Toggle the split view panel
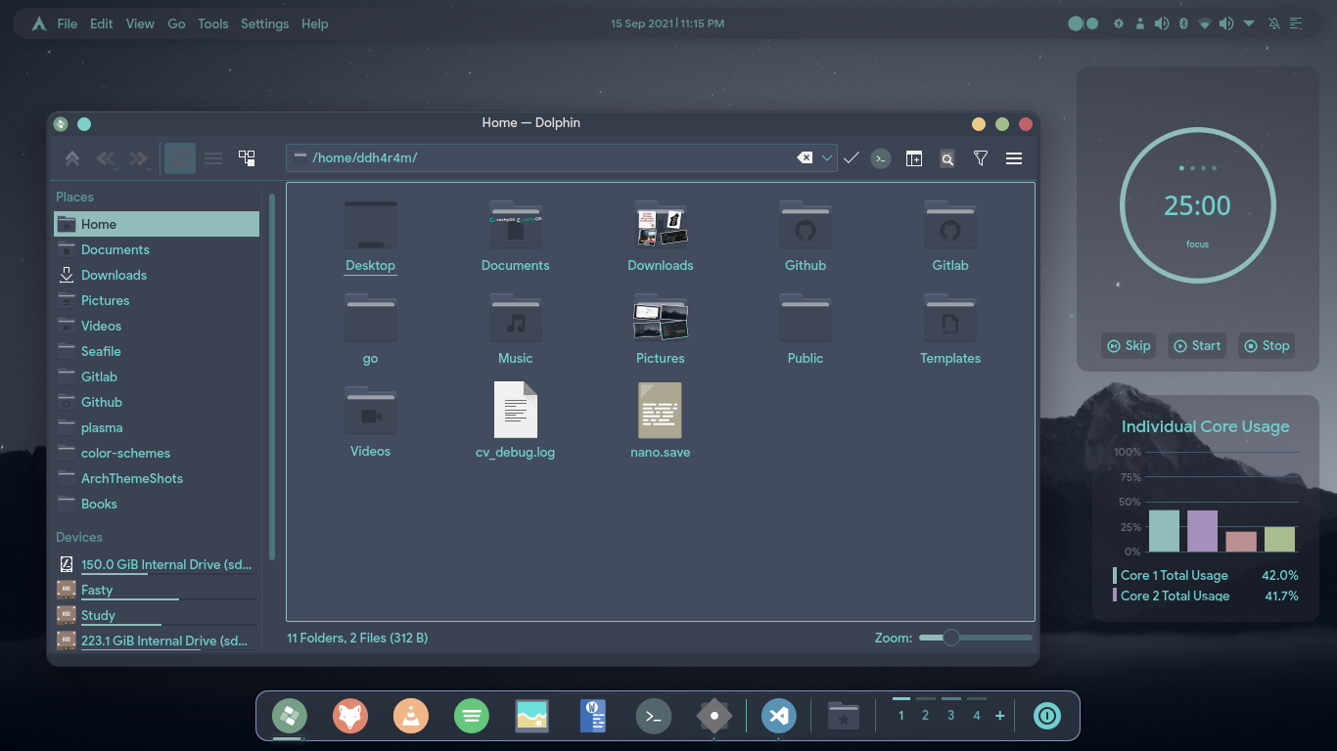 [x=914, y=158]
